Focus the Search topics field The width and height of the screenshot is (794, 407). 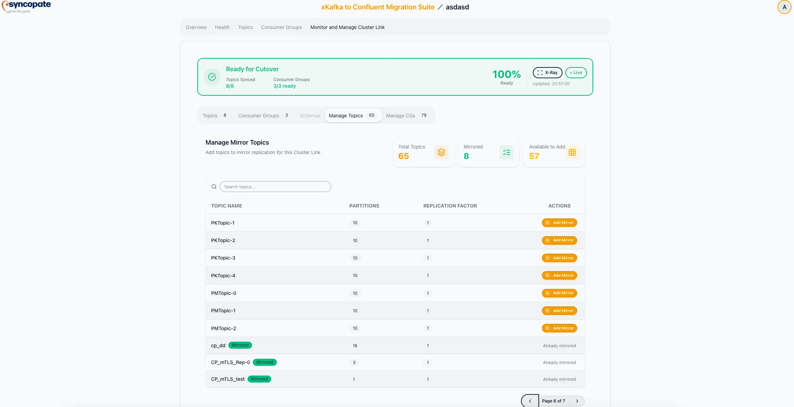click(275, 187)
